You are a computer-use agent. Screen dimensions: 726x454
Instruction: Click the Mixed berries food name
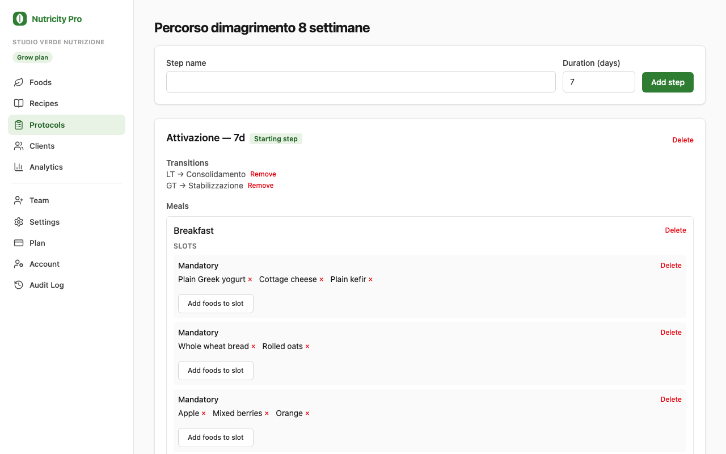[x=237, y=413]
